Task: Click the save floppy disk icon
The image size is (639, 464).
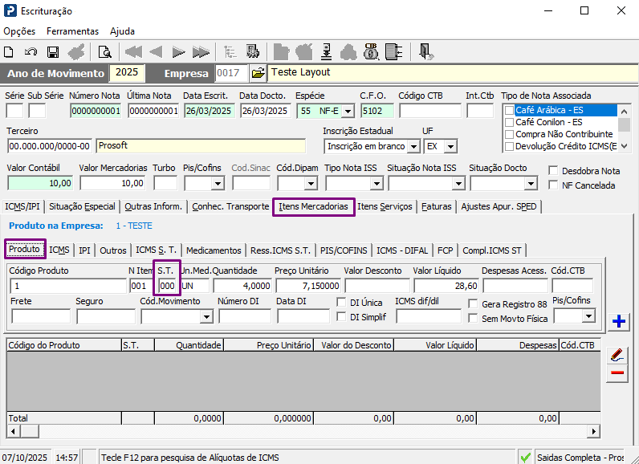Action: click(52, 52)
